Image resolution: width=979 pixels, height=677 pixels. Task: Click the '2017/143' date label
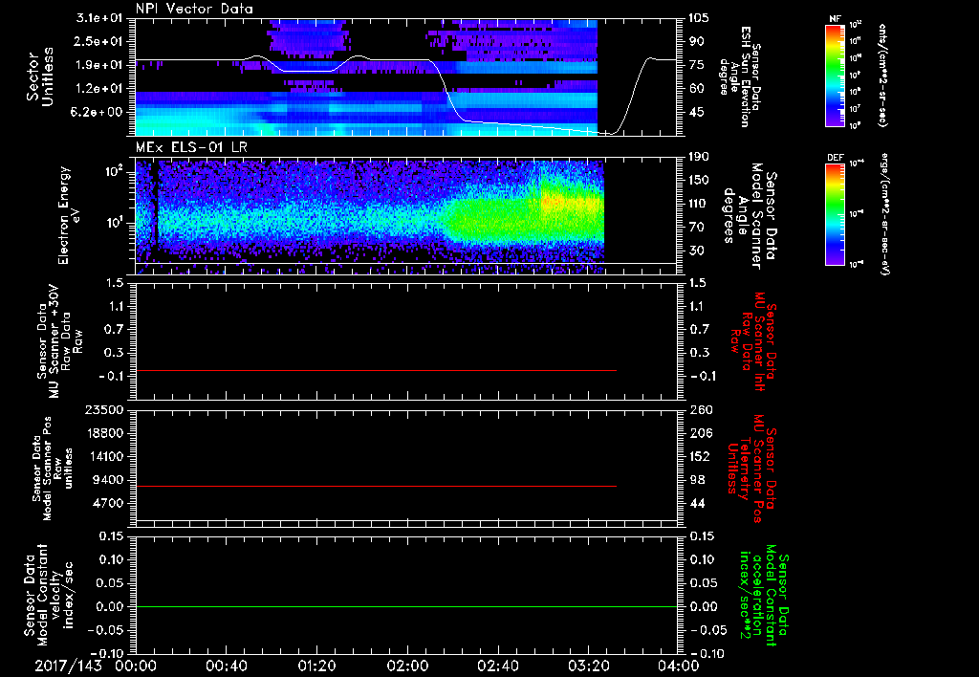[68, 666]
